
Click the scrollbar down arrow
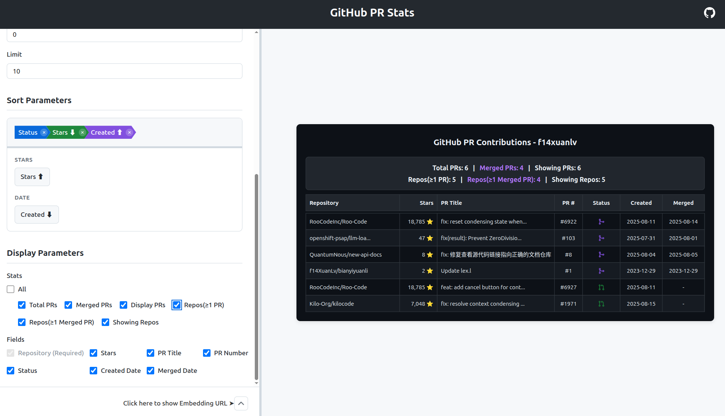(x=256, y=383)
